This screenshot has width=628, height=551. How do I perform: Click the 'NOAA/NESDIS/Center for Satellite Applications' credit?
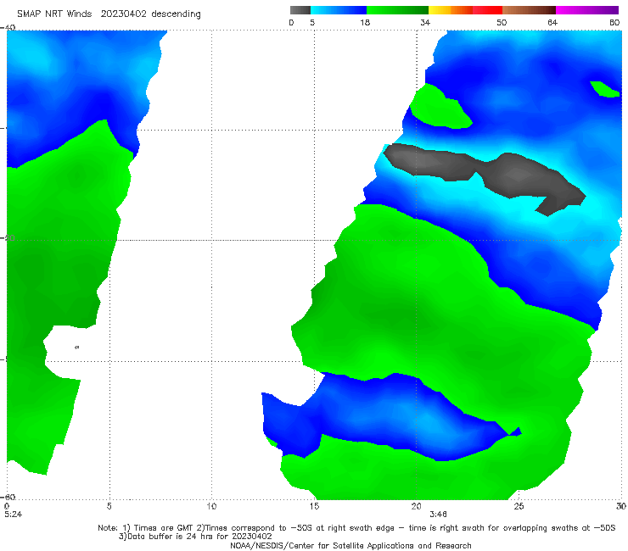pos(350,546)
